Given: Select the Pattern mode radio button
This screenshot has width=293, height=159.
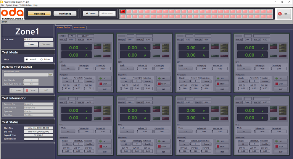Looking at the screenshot, I should click(x=42, y=59).
